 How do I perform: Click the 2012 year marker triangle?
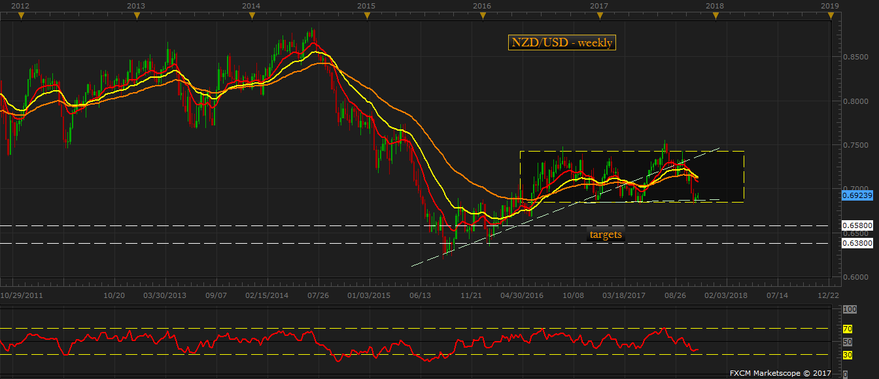point(21,16)
